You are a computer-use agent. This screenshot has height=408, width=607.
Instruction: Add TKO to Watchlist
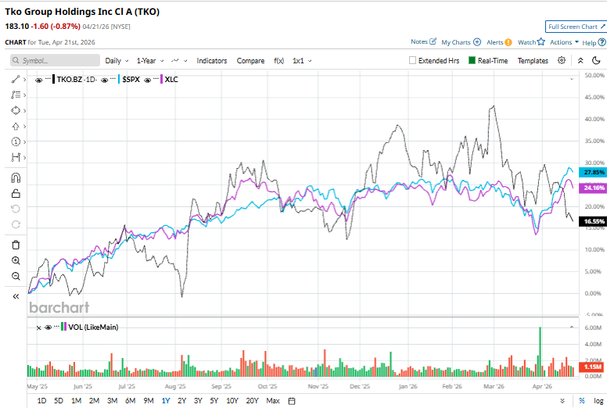(x=531, y=42)
